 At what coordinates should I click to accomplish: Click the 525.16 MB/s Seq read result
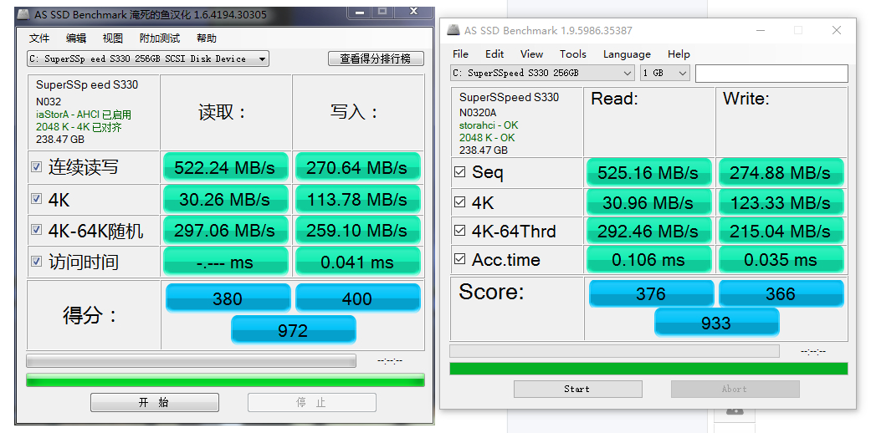click(x=648, y=173)
